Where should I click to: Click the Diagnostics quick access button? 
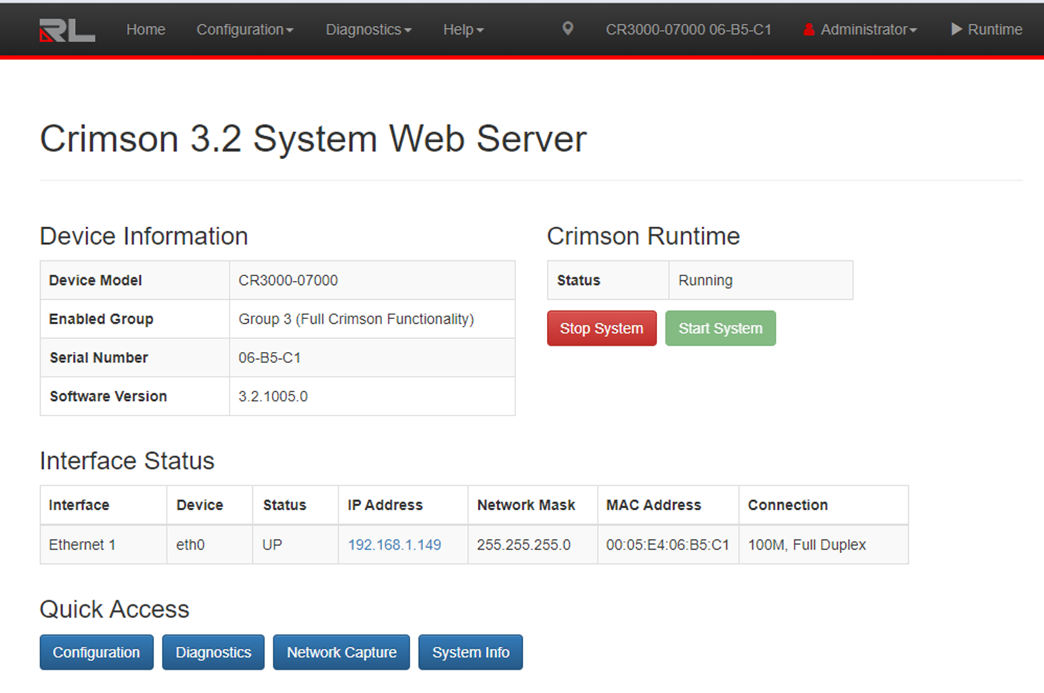(213, 652)
